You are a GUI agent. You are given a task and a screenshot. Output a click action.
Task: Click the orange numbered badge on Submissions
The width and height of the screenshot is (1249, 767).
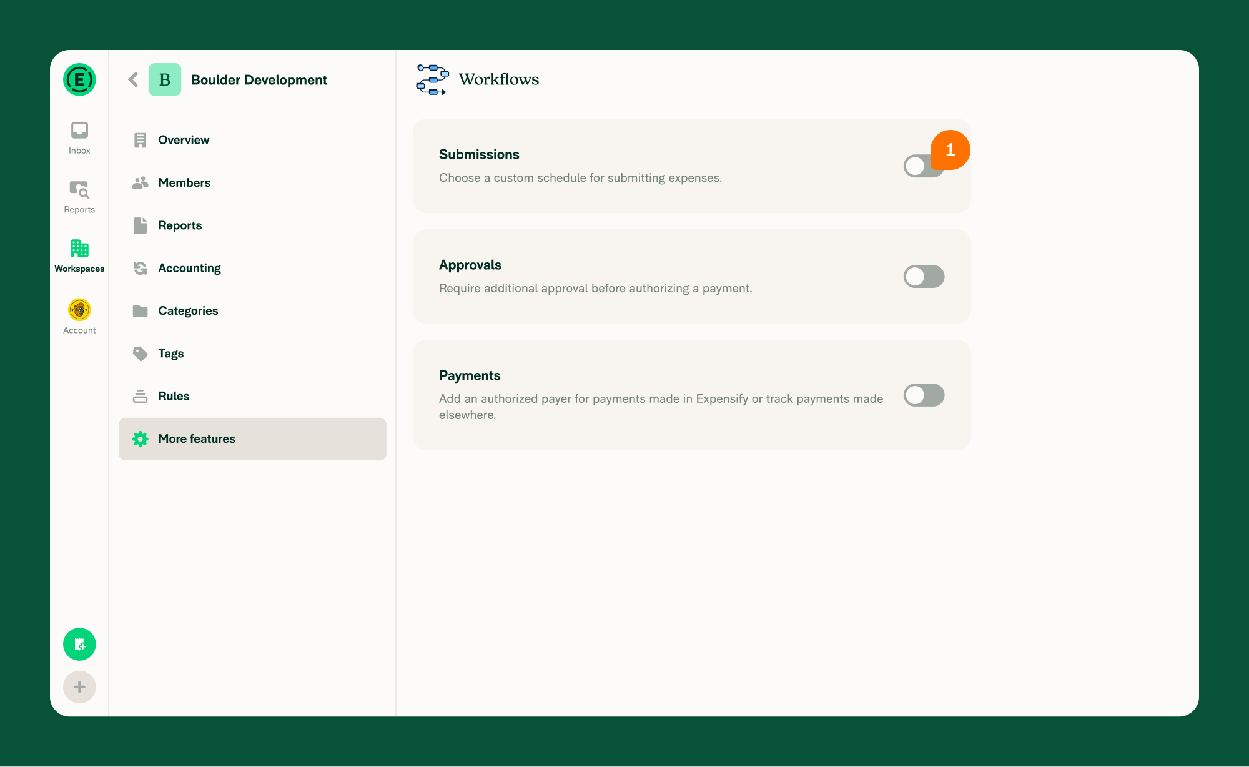pyautogui.click(x=950, y=150)
